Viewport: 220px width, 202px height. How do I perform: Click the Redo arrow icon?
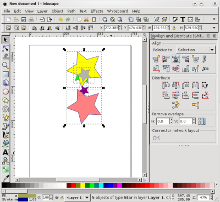click(68, 19)
